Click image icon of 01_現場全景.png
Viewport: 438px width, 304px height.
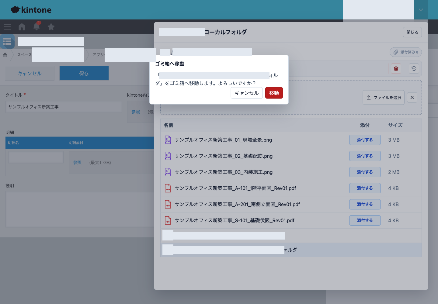168,140
